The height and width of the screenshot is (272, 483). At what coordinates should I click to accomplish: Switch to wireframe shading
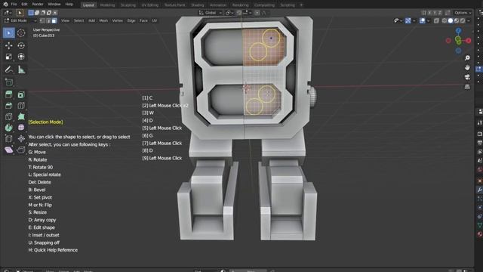pos(445,20)
